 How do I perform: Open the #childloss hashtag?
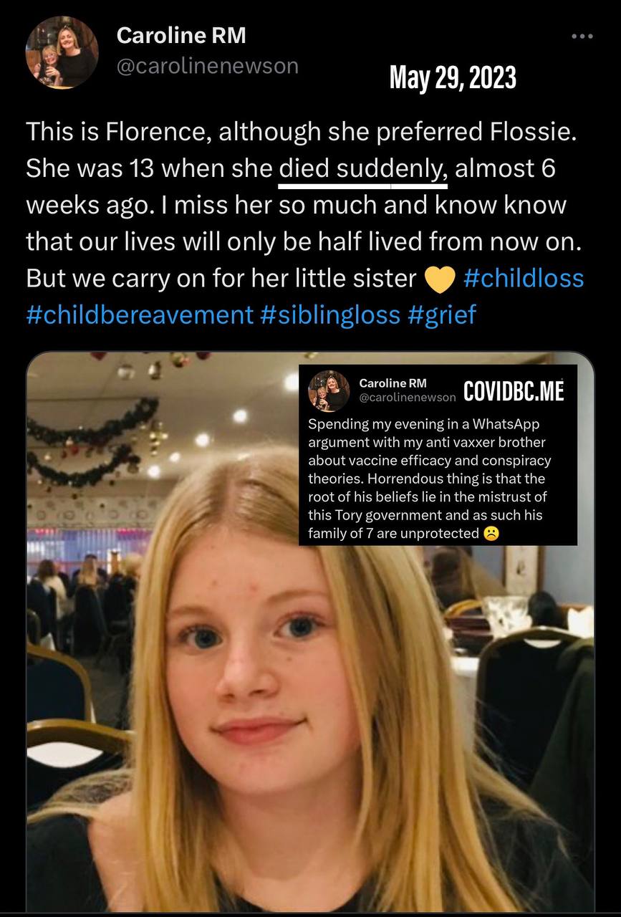click(524, 279)
